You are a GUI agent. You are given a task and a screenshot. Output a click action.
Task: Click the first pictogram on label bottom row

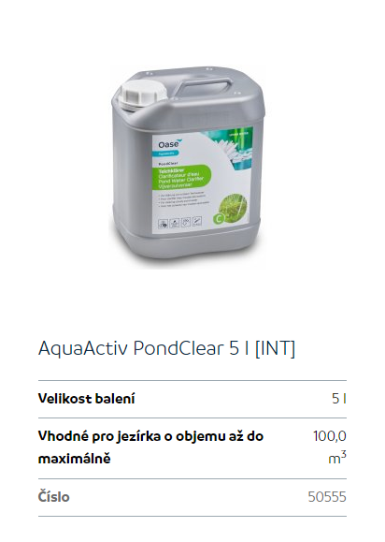[164, 224]
